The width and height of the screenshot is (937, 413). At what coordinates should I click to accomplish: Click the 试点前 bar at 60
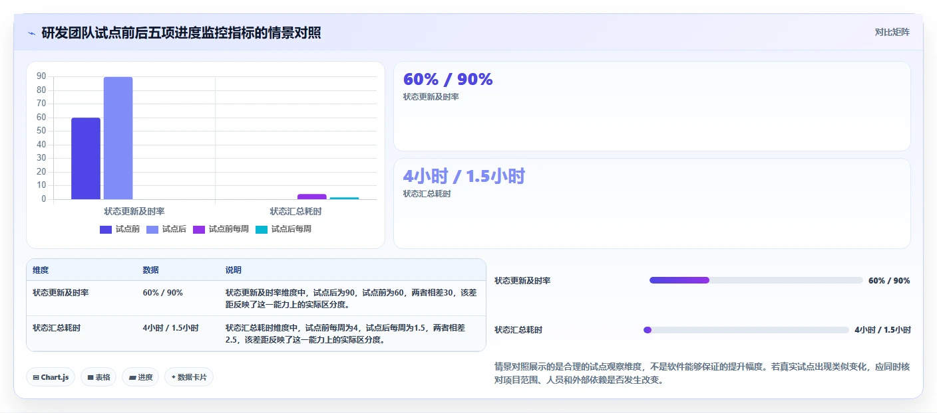tap(86, 159)
